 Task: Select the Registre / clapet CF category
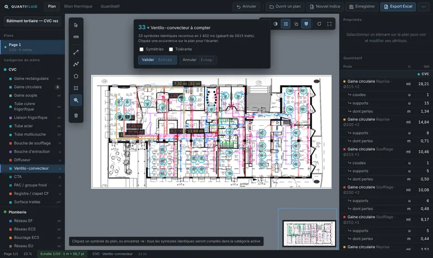click(32, 194)
